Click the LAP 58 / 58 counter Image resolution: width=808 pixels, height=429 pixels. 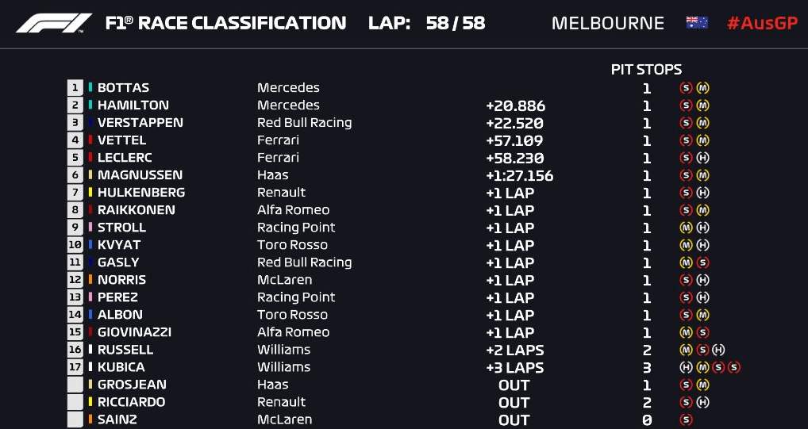(x=427, y=23)
